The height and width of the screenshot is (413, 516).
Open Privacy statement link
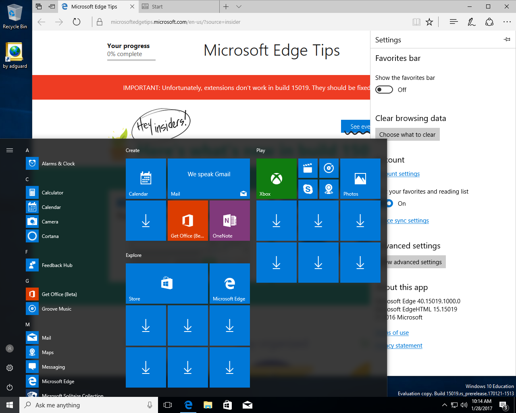[405, 346]
